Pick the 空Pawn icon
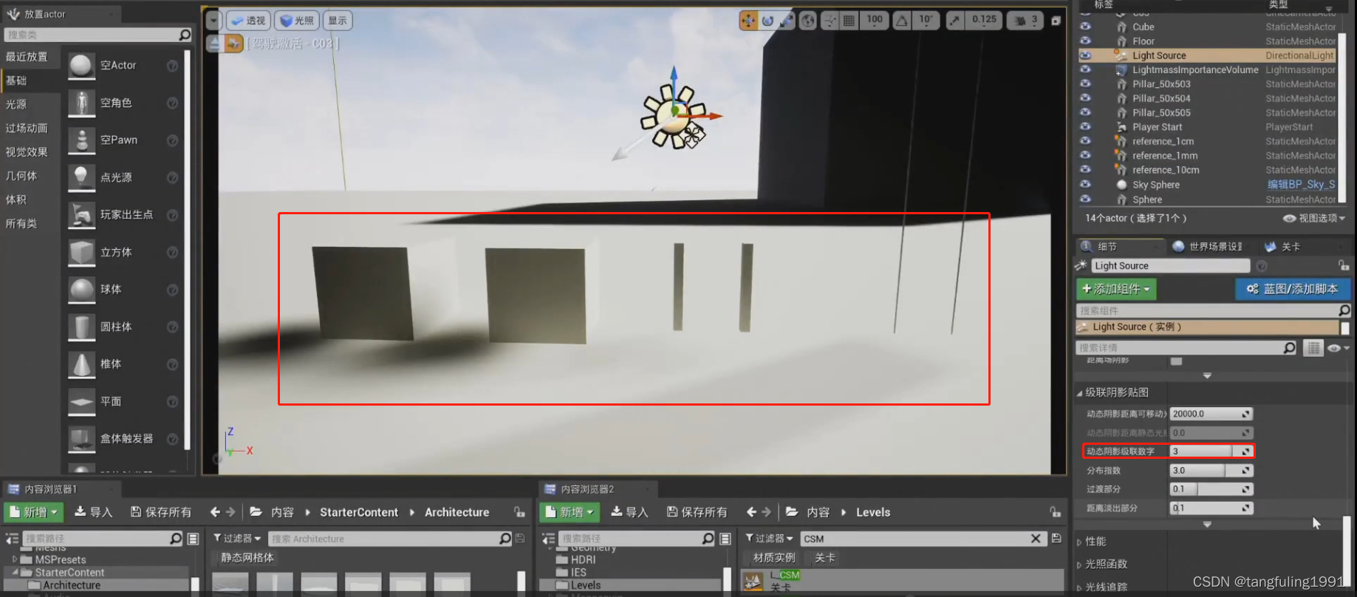This screenshot has width=1357, height=597. tap(81, 140)
